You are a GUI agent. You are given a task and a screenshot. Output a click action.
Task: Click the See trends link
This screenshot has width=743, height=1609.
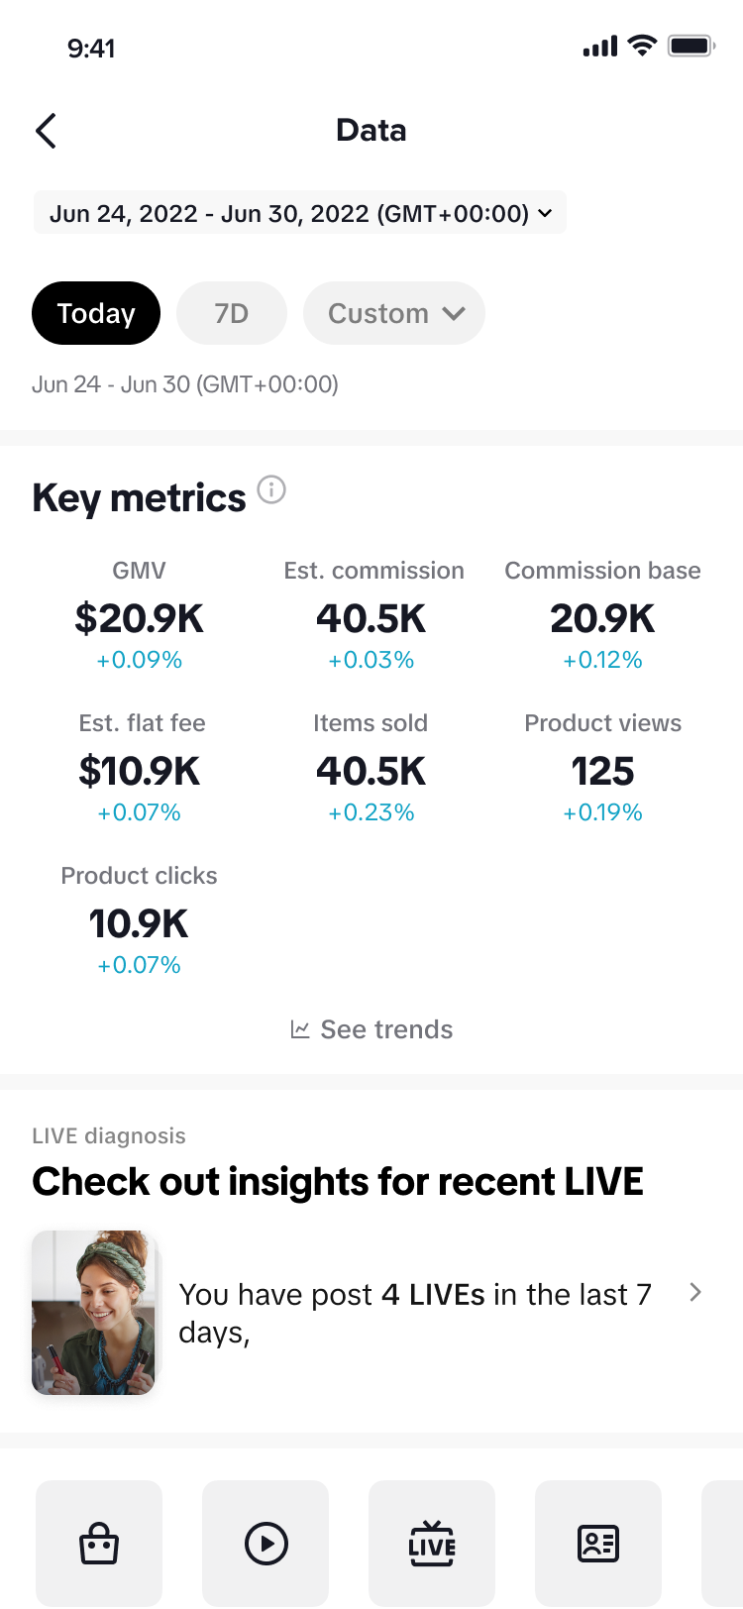pyautogui.click(x=386, y=1029)
